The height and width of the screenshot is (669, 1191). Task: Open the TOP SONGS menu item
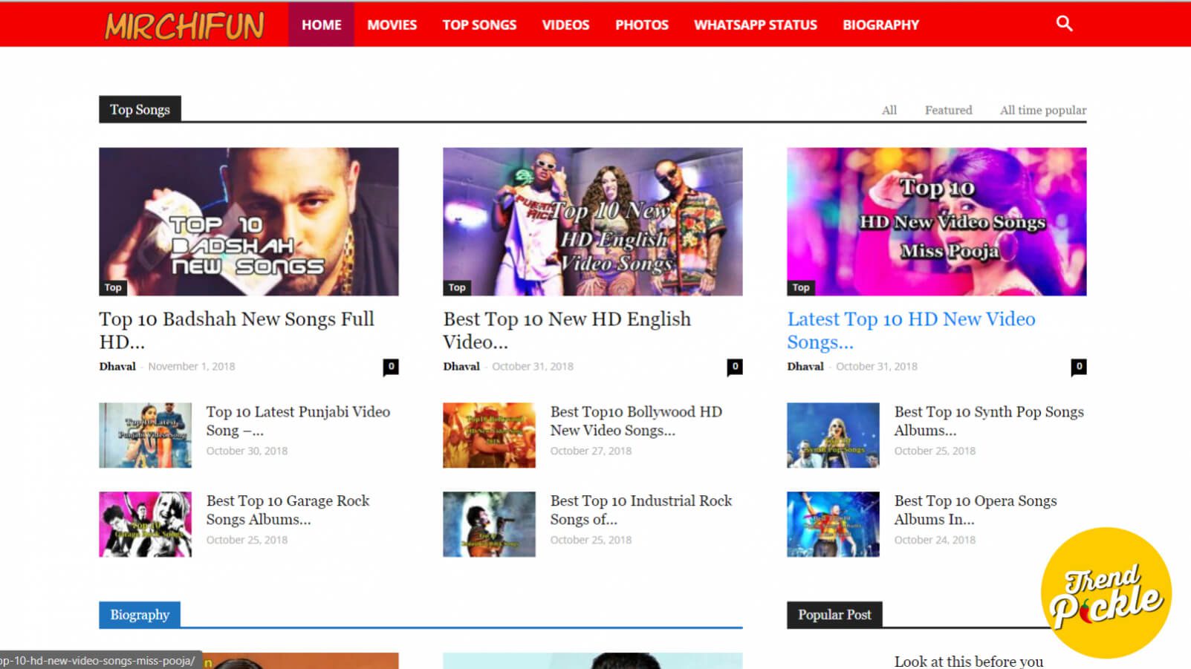click(479, 25)
